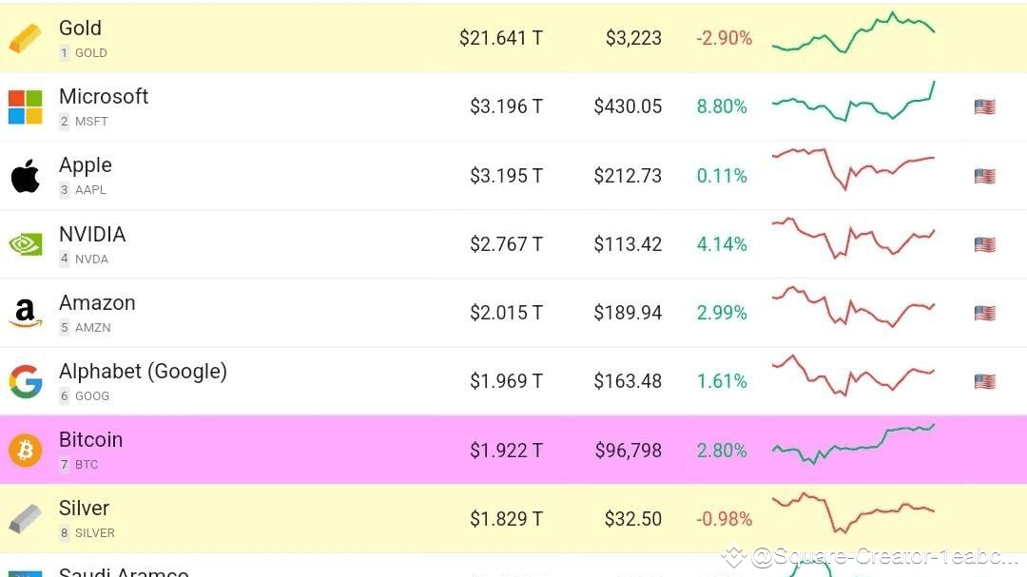Open the Saudi Aramco link
This screenshot has height=577, width=1027.
point(124,572)
